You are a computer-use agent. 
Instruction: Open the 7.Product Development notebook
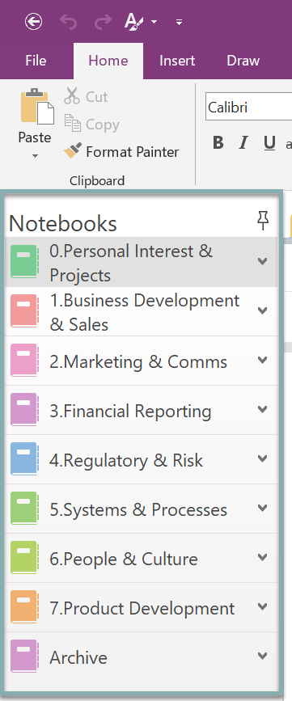142,607
